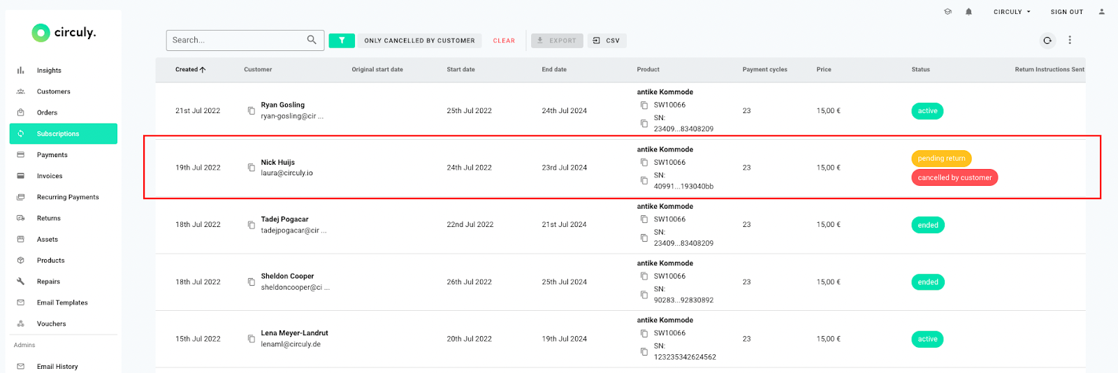Copy Ryan Gosling customer info icon
This screenshot has width=1118, height=373.
(252, 110)
